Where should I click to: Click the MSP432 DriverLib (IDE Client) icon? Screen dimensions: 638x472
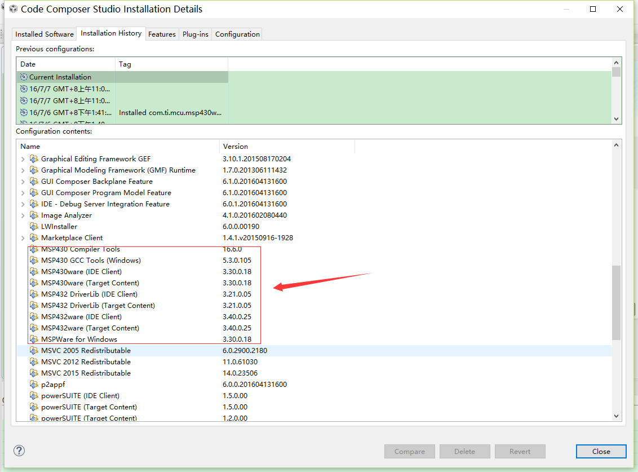(x=34, y=294)
